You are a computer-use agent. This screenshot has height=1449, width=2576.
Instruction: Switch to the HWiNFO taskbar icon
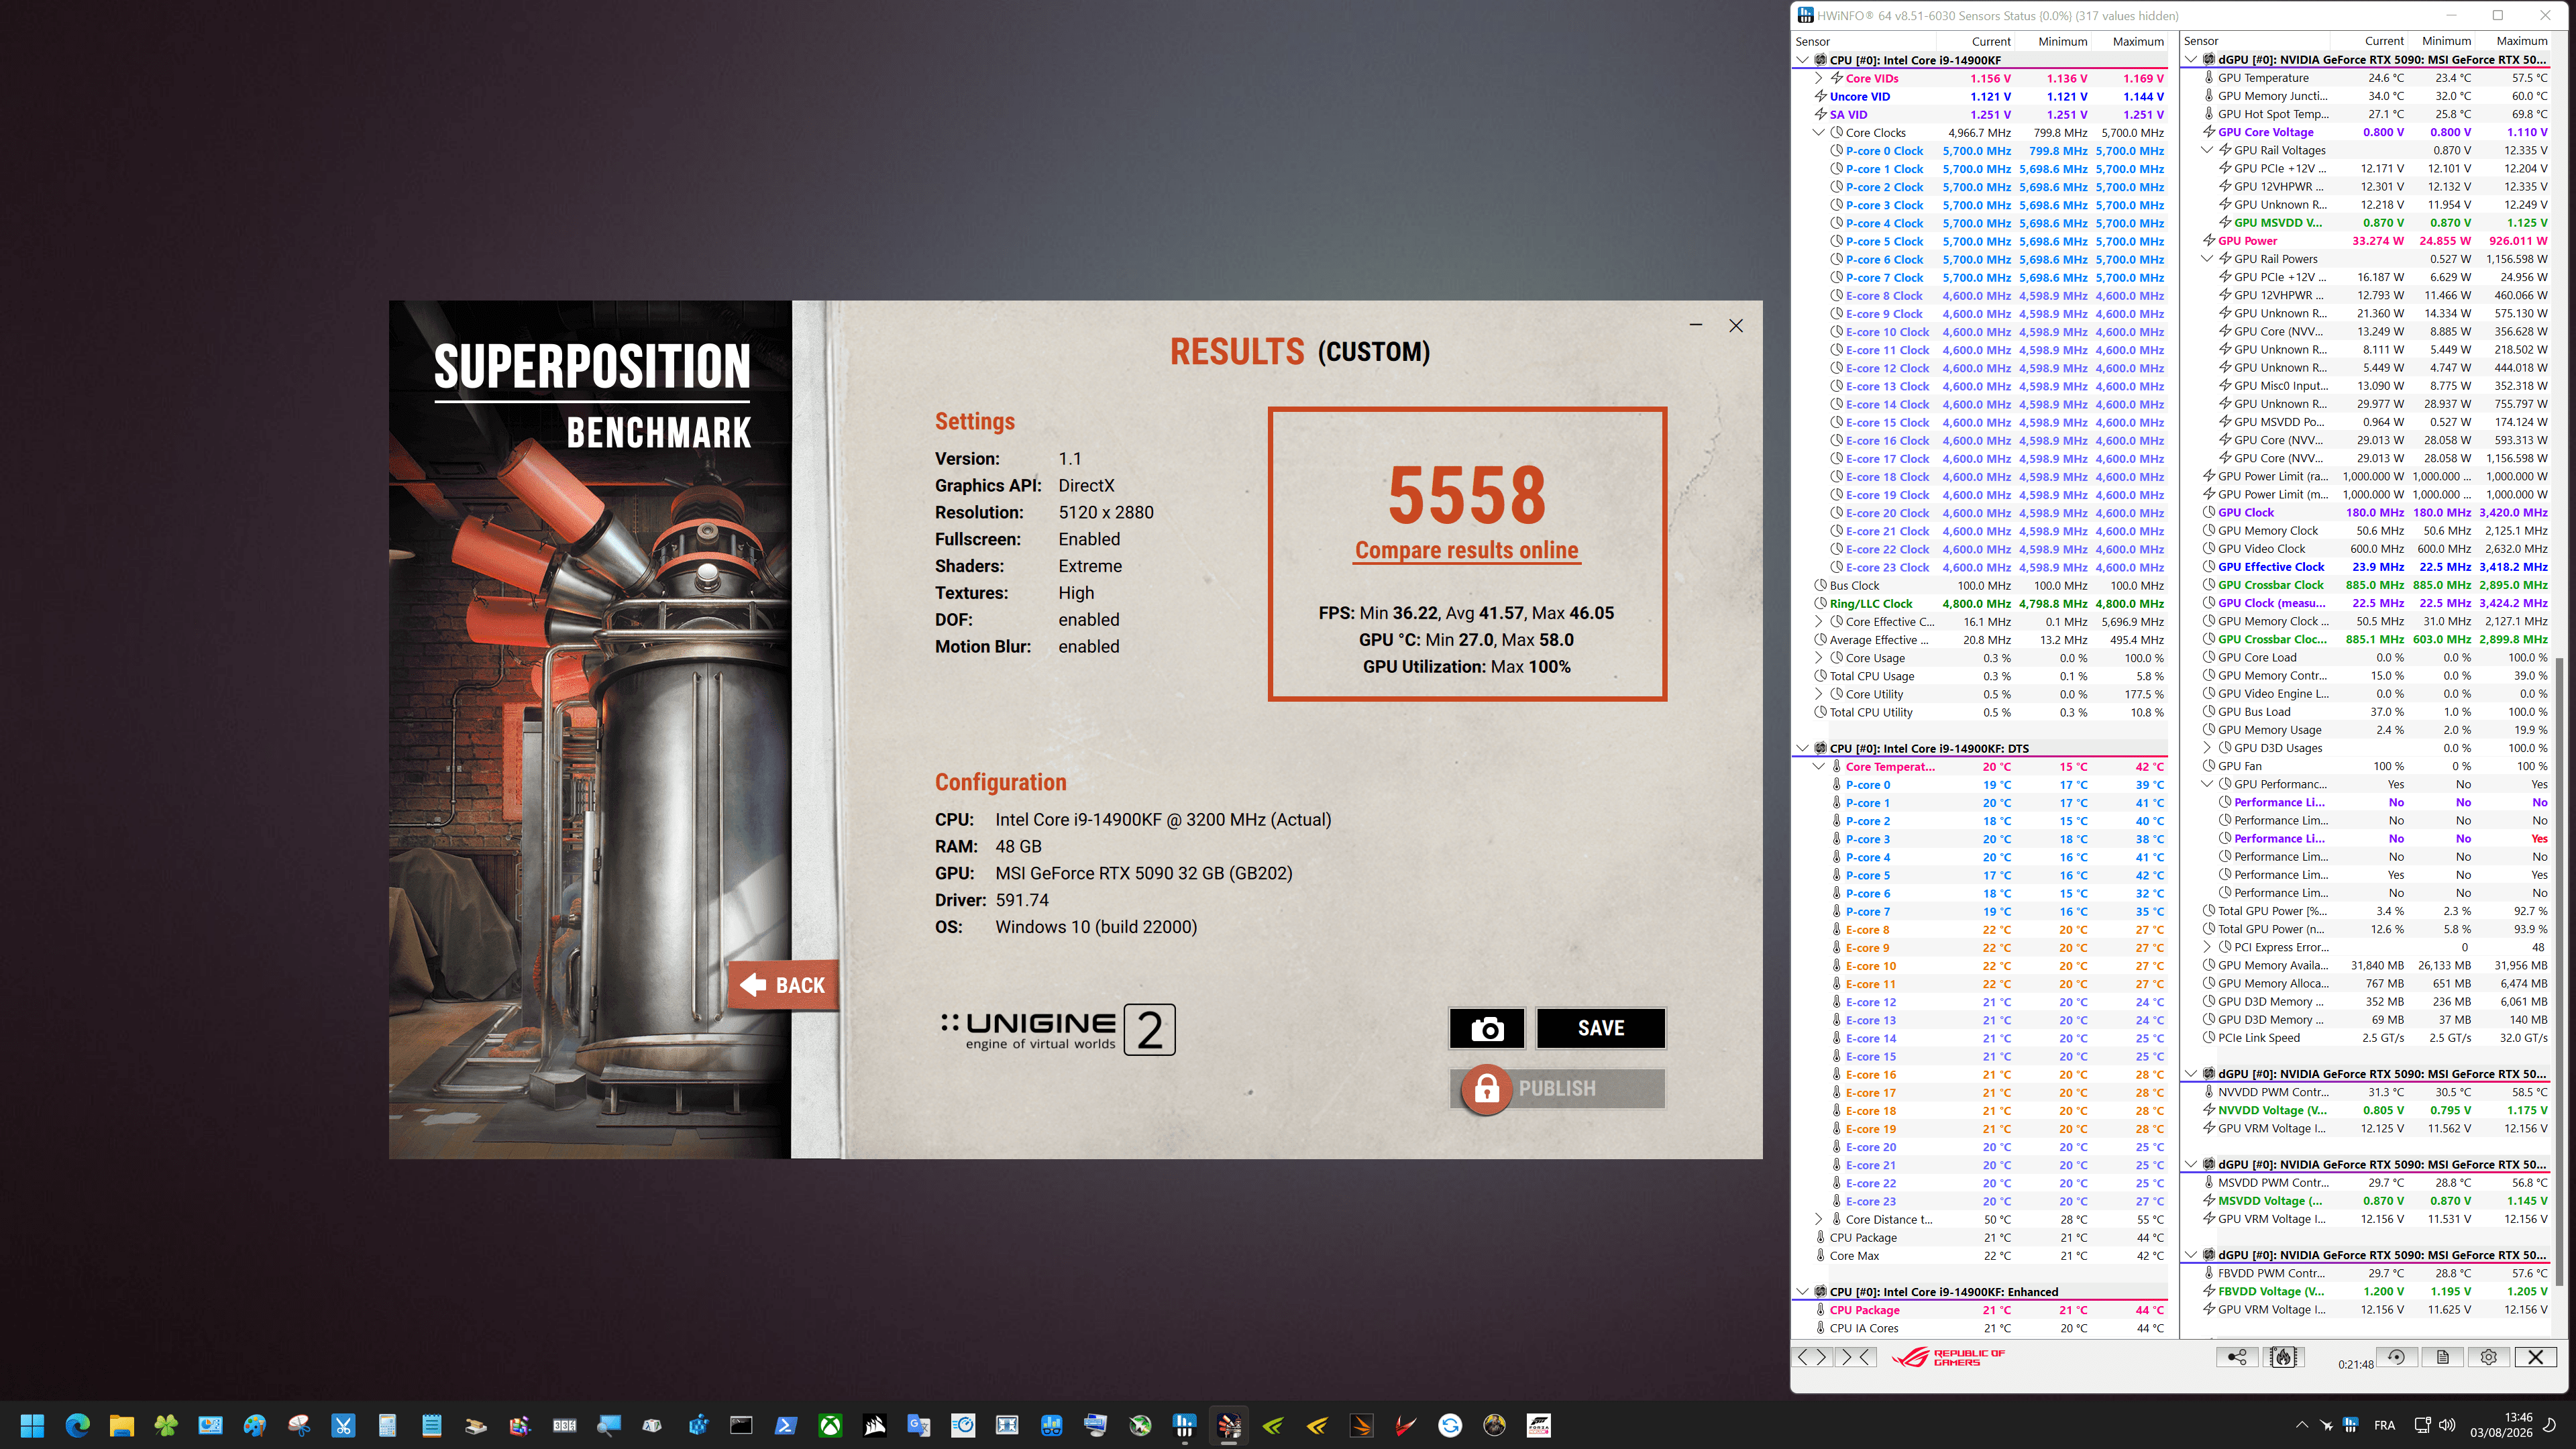click(1184, 1425)
